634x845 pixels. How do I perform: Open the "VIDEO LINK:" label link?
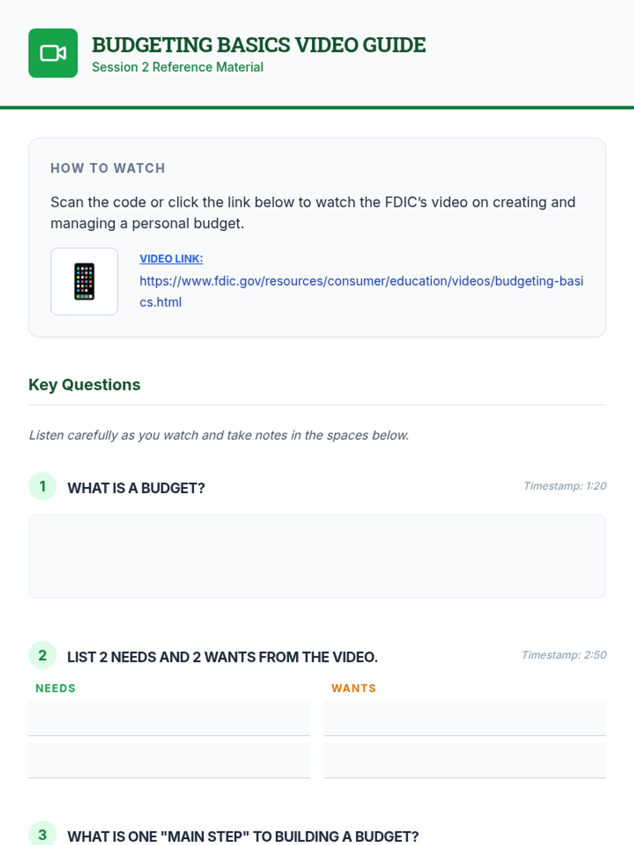click(x=171, y=259)
